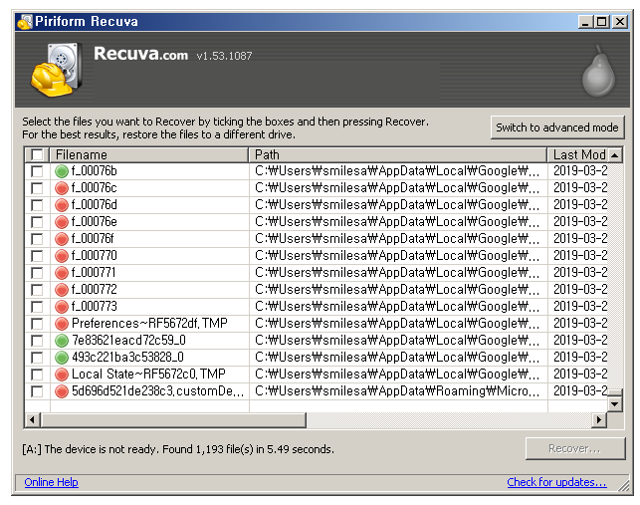Tick the checkbox for f_000771
Image resolution: width=640 pixels, height=505 pixels.
click(x=37, y=273)
